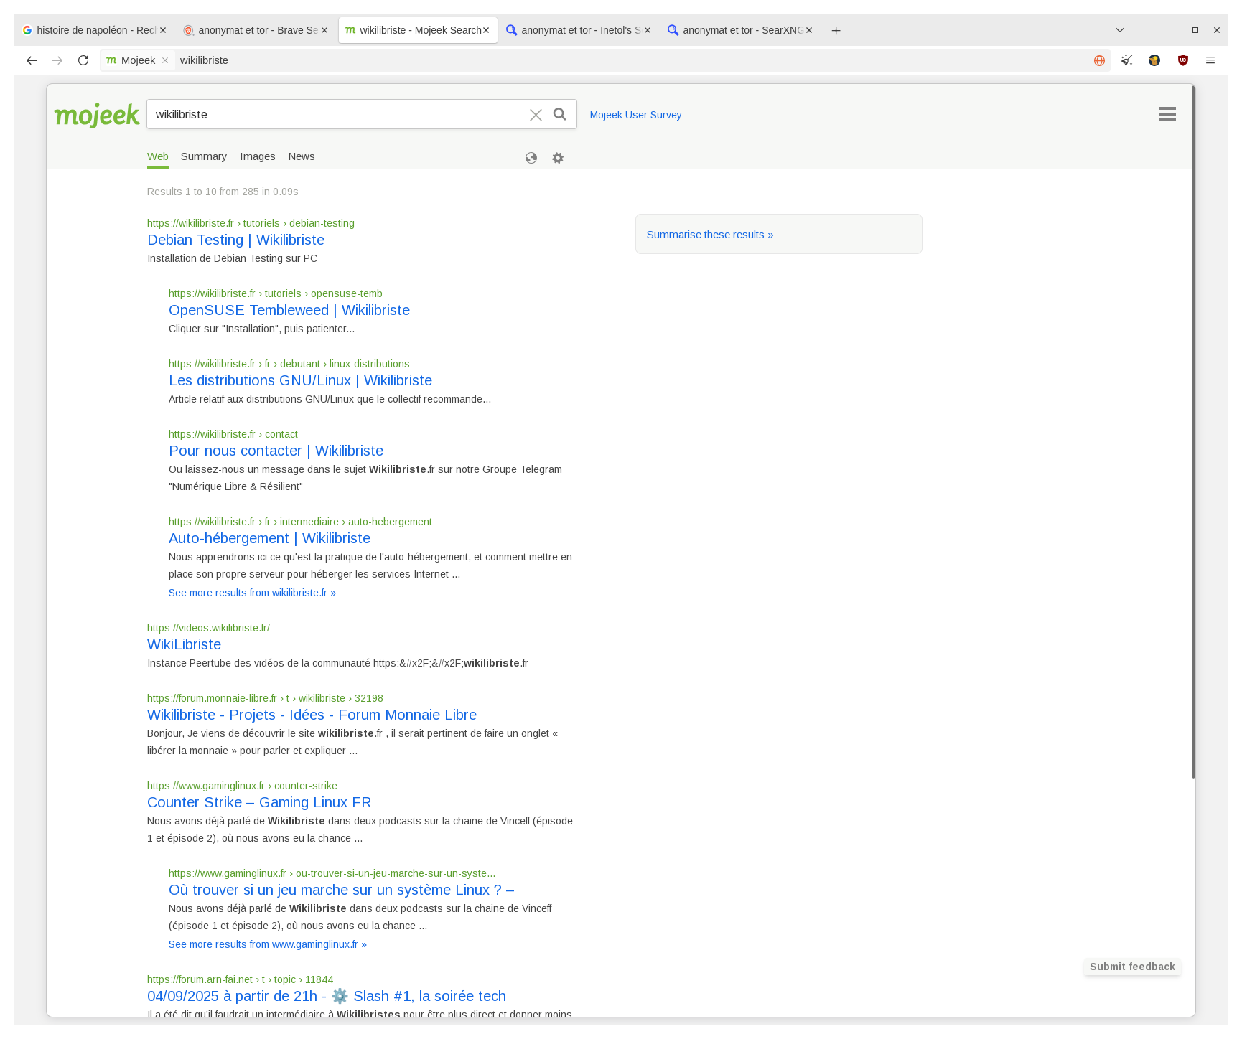Click the Mojeek location globe icon
The image size is (1242, 1039).
click(531, 157)
